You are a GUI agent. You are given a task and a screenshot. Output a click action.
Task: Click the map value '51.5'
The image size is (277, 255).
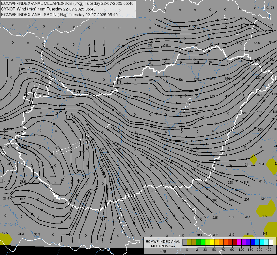point(264,216)
